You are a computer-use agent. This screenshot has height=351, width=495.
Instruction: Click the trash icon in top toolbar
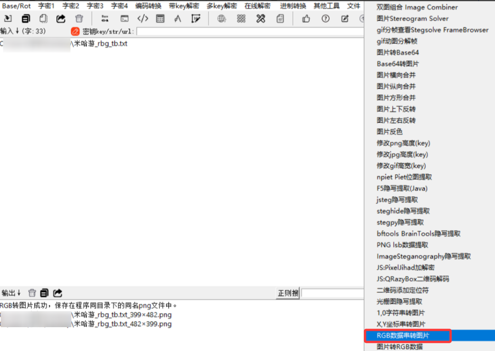79,19
